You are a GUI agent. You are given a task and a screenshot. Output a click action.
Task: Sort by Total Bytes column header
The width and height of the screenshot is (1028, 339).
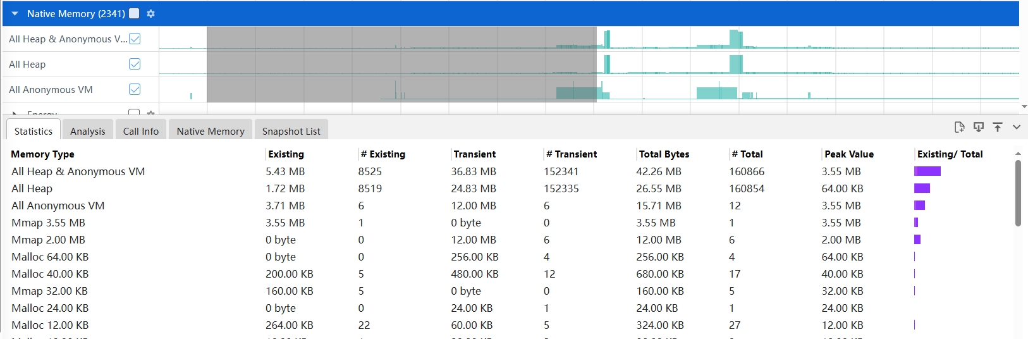pos(664,154)
